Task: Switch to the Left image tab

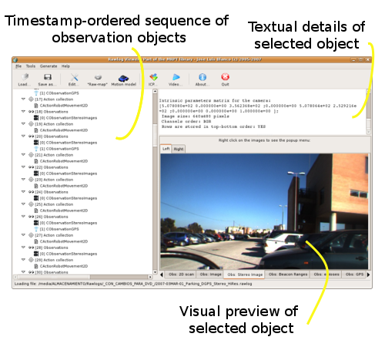Action: 166,149
